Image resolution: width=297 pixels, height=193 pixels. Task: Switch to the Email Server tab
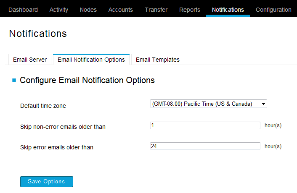pyautogui.click(x=30, y=60)
